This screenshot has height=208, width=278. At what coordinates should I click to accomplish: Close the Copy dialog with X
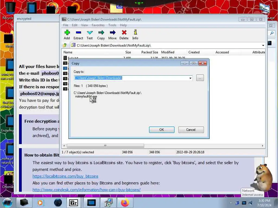pyautogui.click(x=203, y=63)
